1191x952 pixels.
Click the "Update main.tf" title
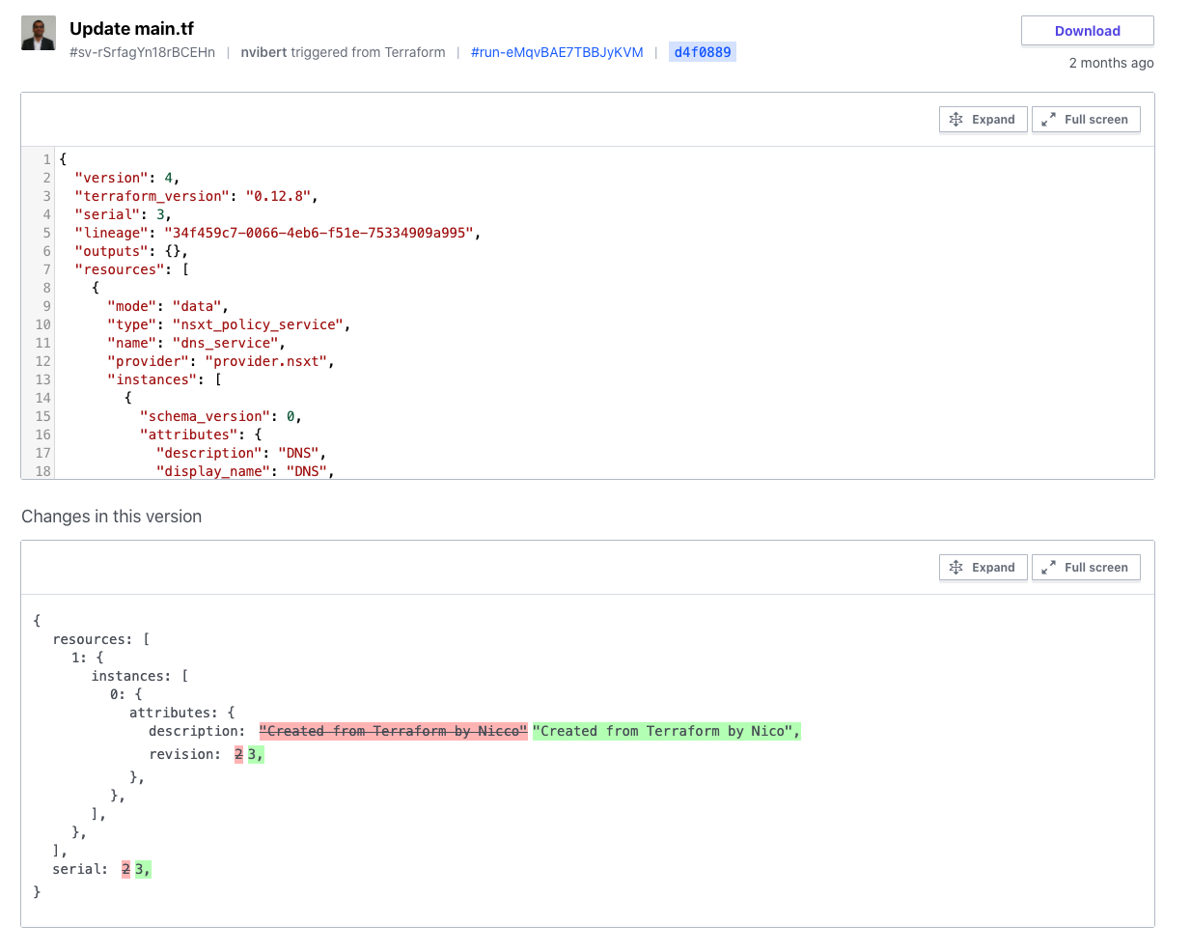click(x=131, y=29)
